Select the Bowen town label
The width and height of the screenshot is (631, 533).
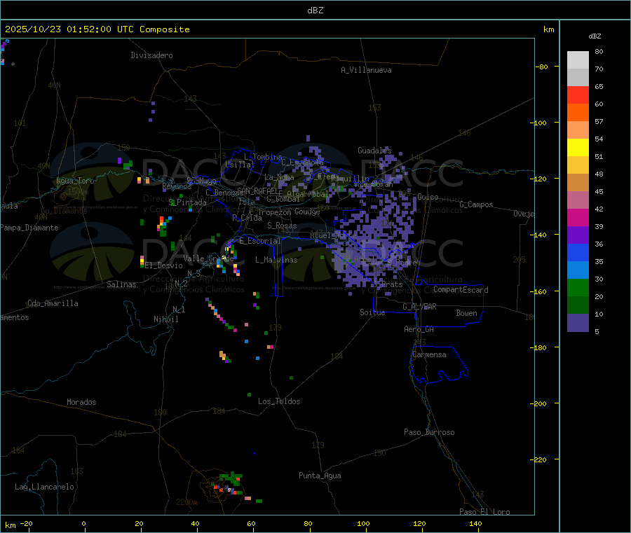pos(466,313)
